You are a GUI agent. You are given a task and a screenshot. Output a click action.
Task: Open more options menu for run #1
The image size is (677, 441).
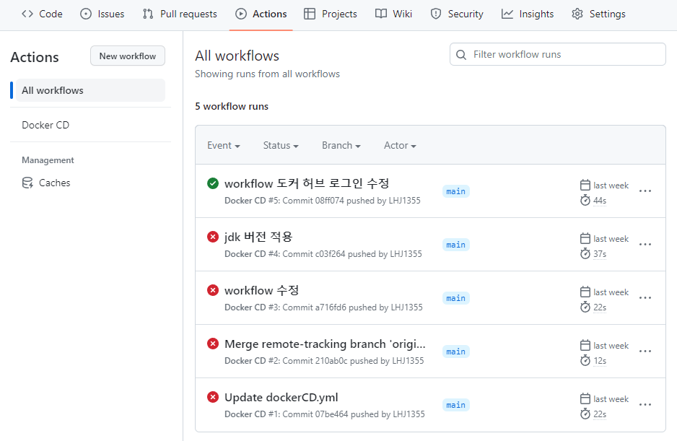pos(645,405)
